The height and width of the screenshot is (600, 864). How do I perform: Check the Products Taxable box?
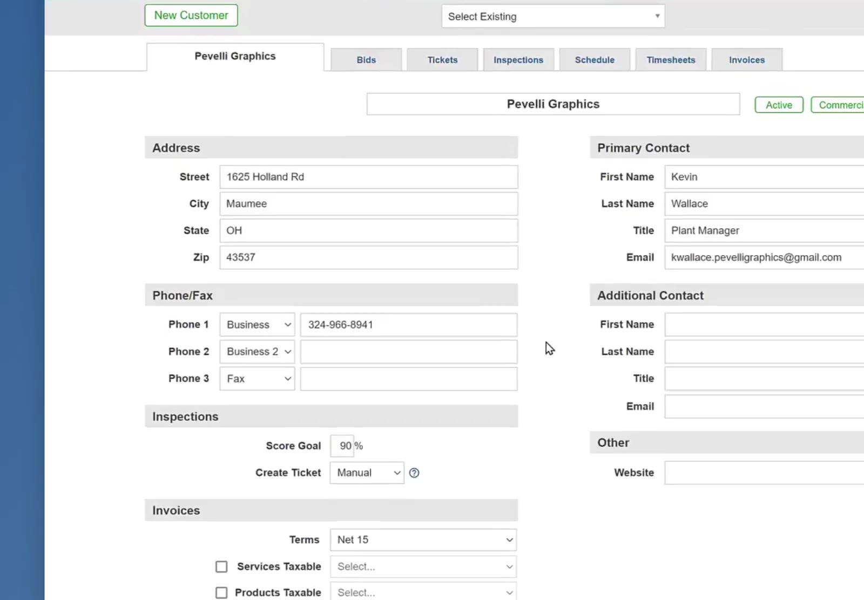click(x=221, y=592)
